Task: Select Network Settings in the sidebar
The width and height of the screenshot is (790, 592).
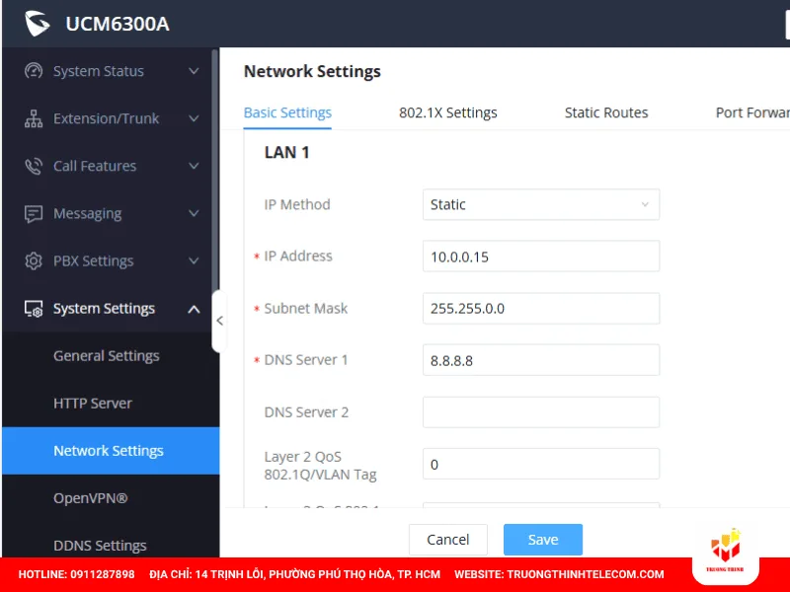Action: click(x=111, y=451)
